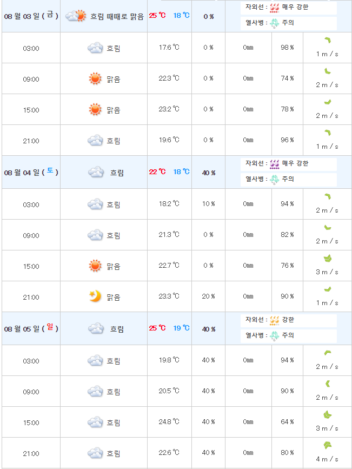Click the sun icon in August 3 09:00 row
This screenshot has width=352, height=469.
95,79
